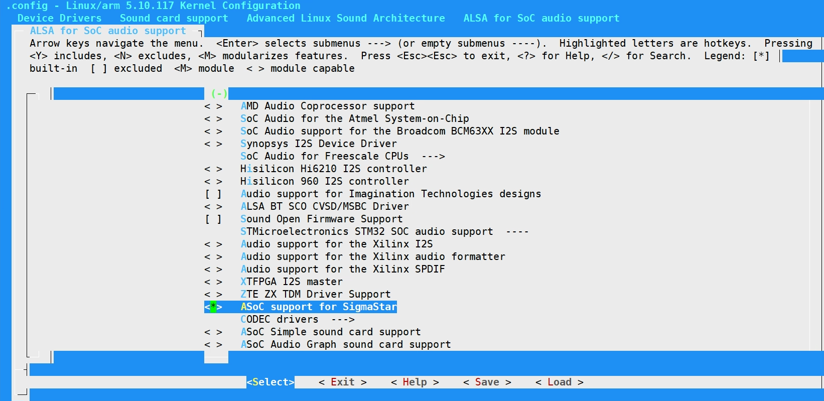Screen dimensions: 824x401
Task: Select 'ALSA BT SCO CVSD/MSBC Driver' text
Action: 325,206
